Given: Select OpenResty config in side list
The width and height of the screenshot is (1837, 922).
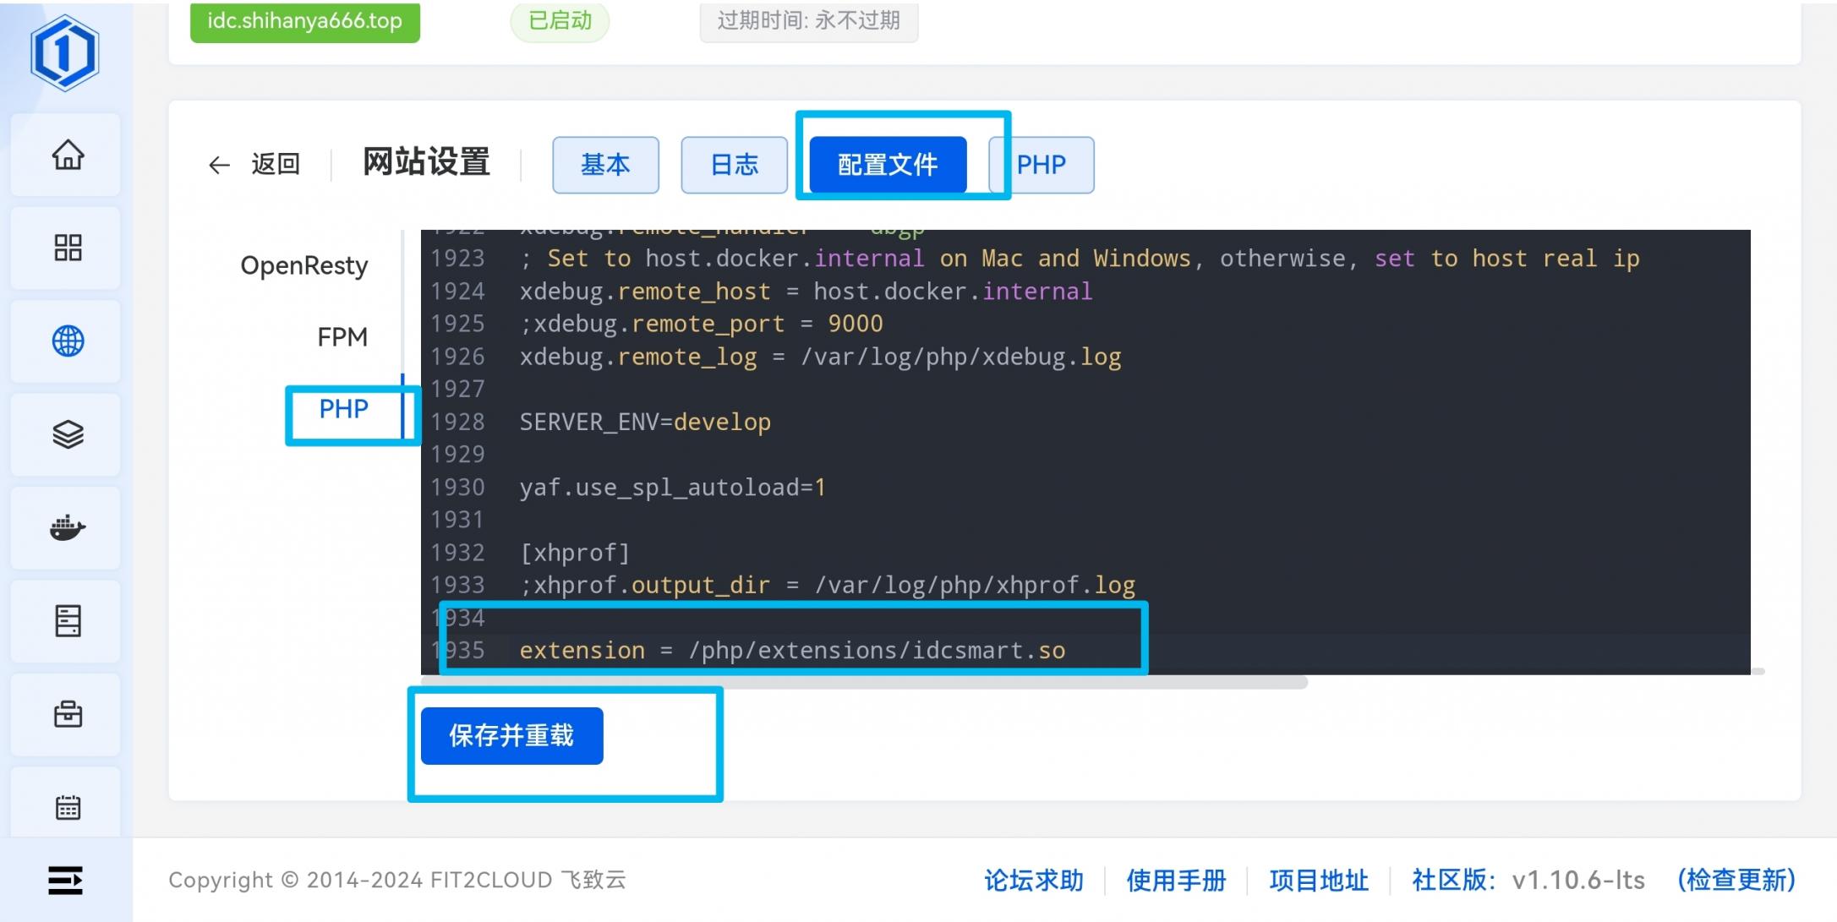Looking at the screenshot, I should (304, 265).
